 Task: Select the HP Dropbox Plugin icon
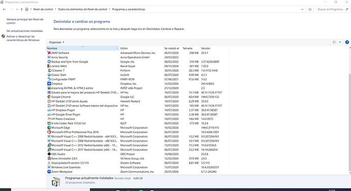coord(49,110)
